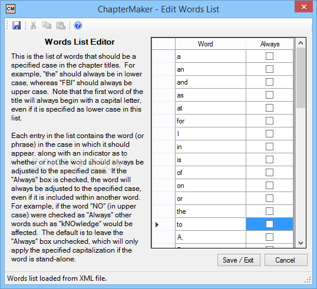The image size is (317, 289).
Task: Select the word cell "to"
Action: click(x=210, y=224)
